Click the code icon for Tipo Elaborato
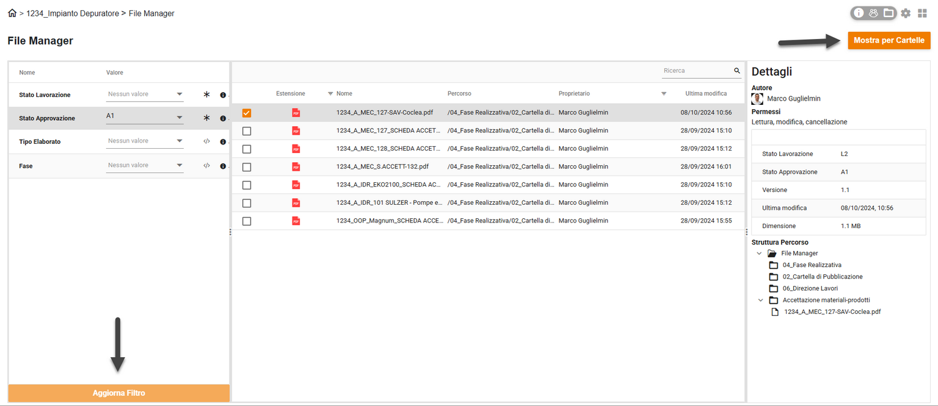Screen dimensions: 938x406 206,141
